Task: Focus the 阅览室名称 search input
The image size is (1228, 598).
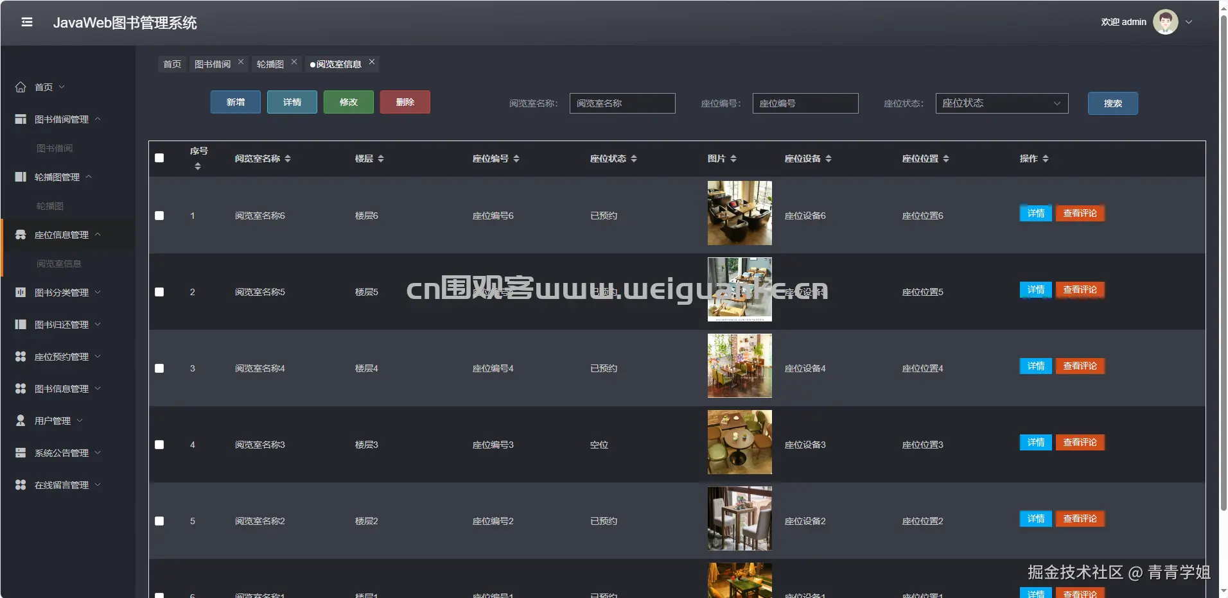Action: pyautogui.click(x=622, y=103)
